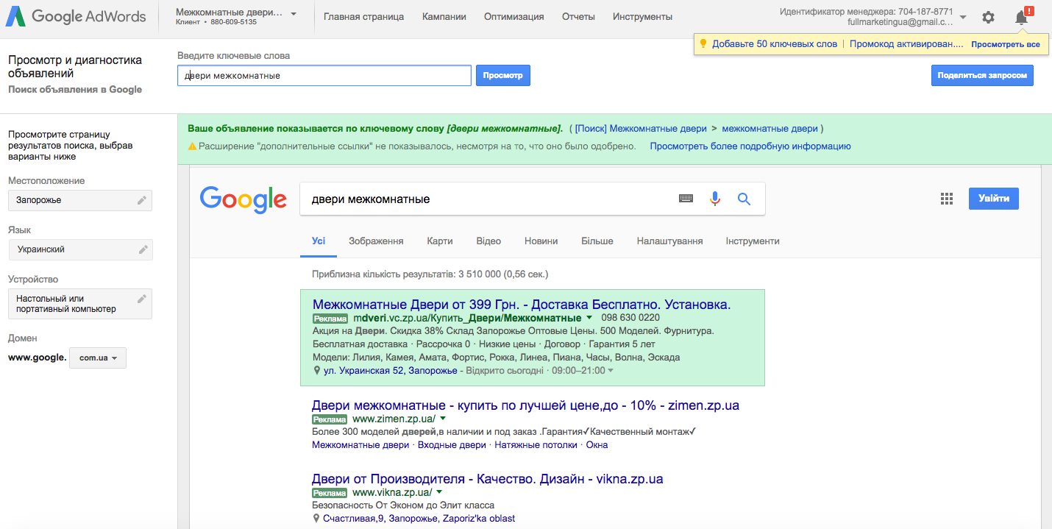1052x529 pixels.
Task: Expand manager account identifier dropdown arrow
Action: coord(963,17)
